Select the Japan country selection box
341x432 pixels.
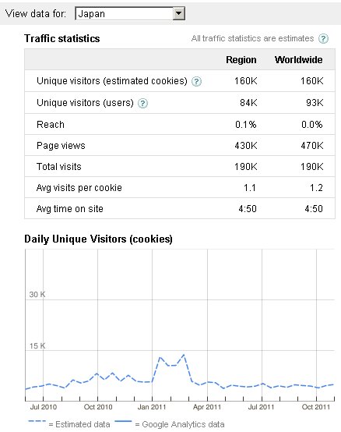pos(130,13)
